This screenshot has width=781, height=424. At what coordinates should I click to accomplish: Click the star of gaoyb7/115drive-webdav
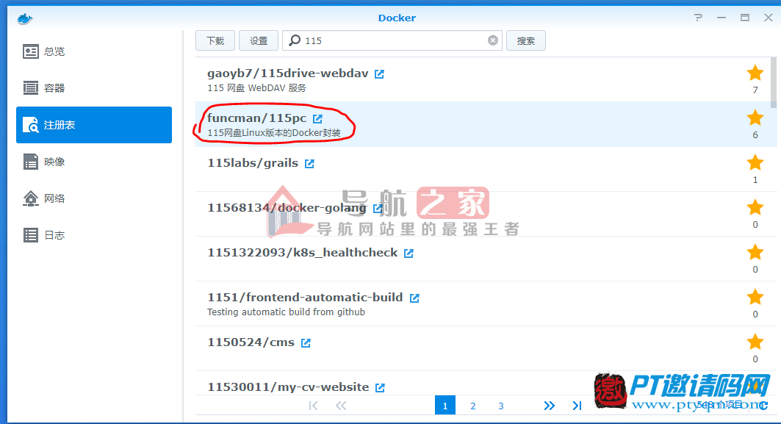(755, 73)
